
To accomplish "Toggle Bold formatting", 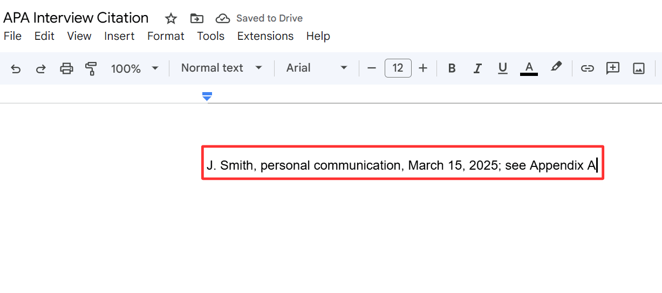I will [x=452, y=68].
